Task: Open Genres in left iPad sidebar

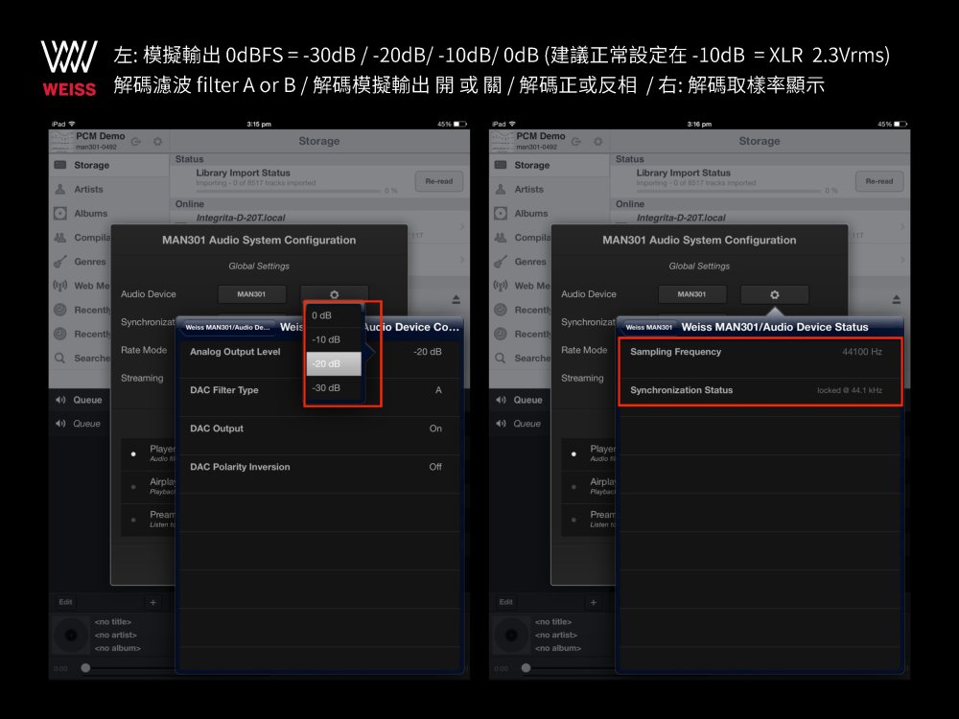Action: tap(81, 262)
